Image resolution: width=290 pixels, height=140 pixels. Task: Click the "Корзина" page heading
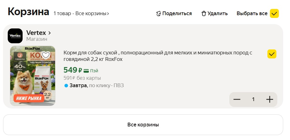[x=28, y=12]
